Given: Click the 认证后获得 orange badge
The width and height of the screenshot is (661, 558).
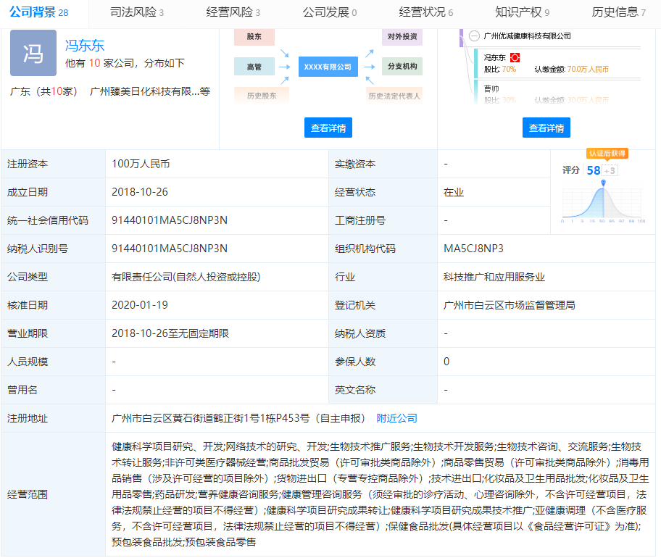Looking at the screenshot, I should pos(607,153).
